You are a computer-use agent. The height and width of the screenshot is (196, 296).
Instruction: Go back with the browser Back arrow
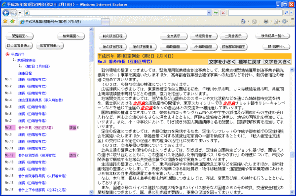click(x=6, y=13)
